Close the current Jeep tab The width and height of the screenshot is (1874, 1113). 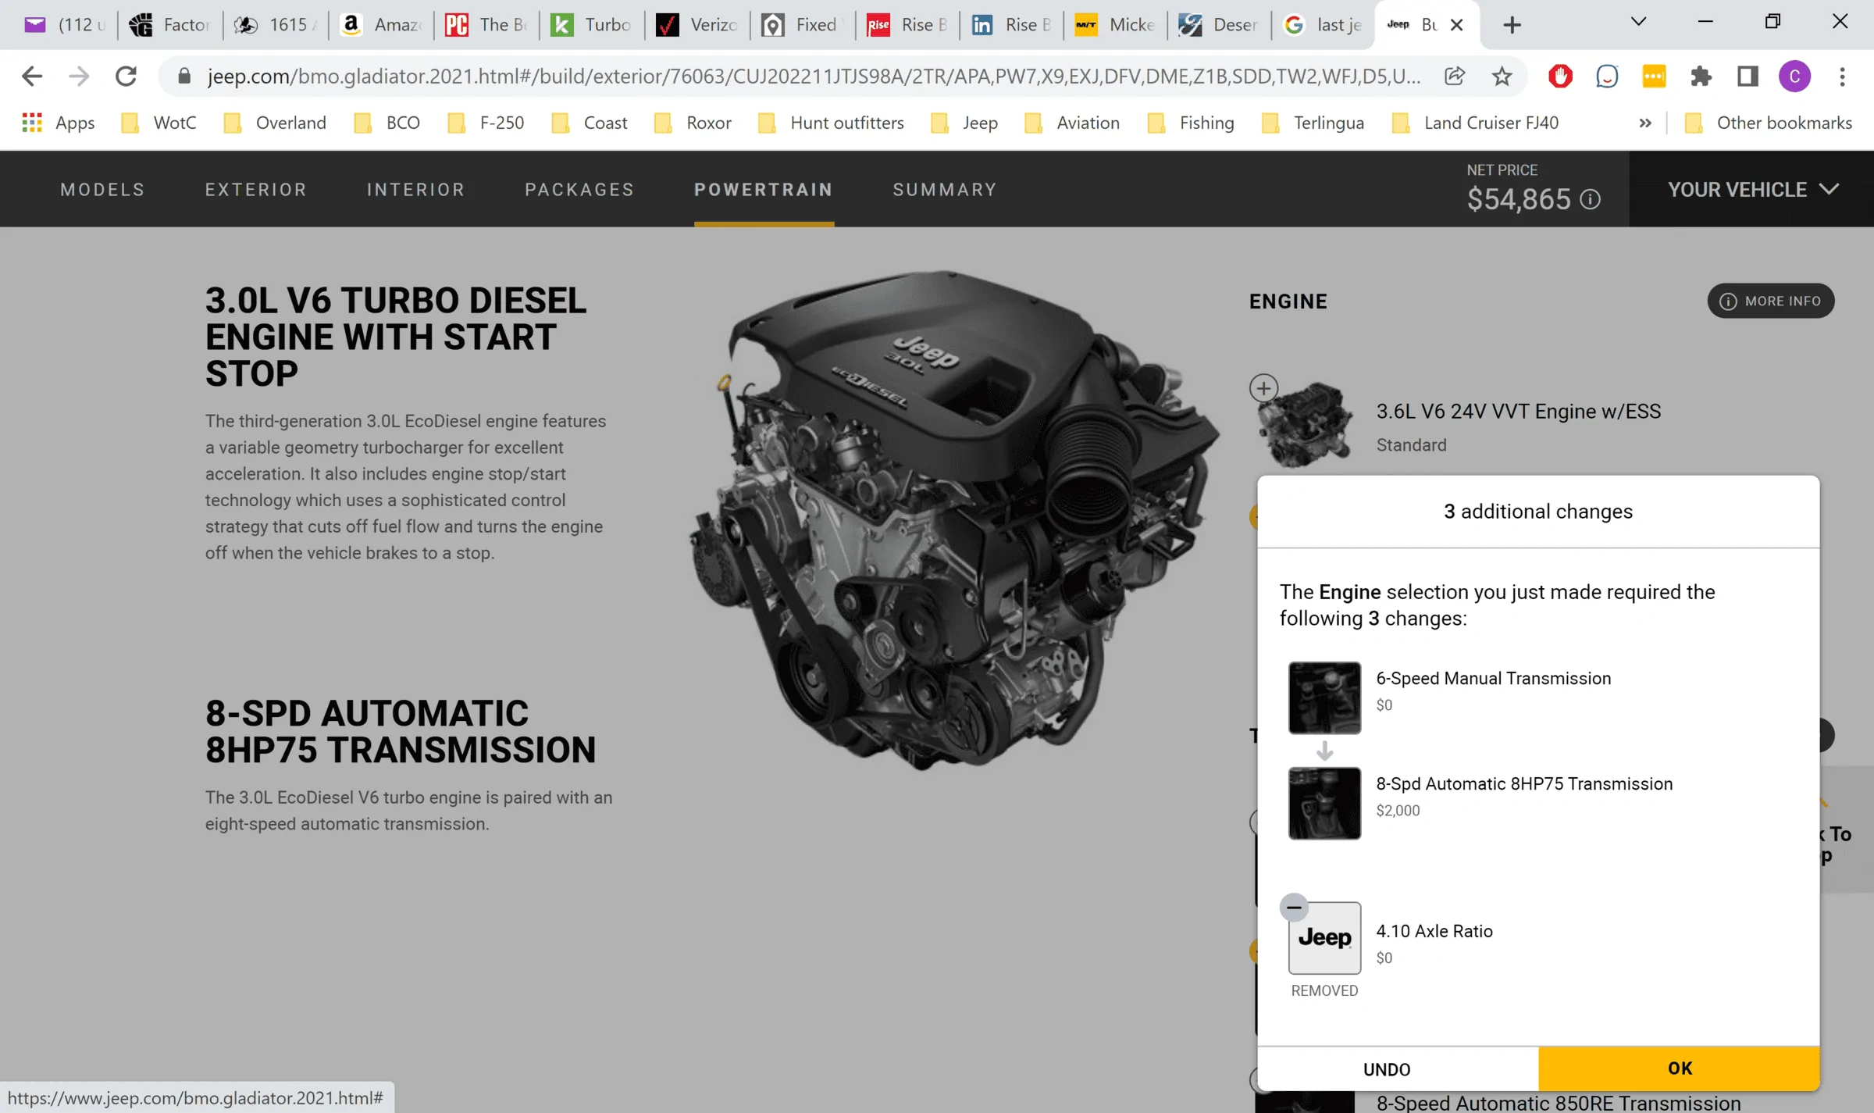[1456, 25]
